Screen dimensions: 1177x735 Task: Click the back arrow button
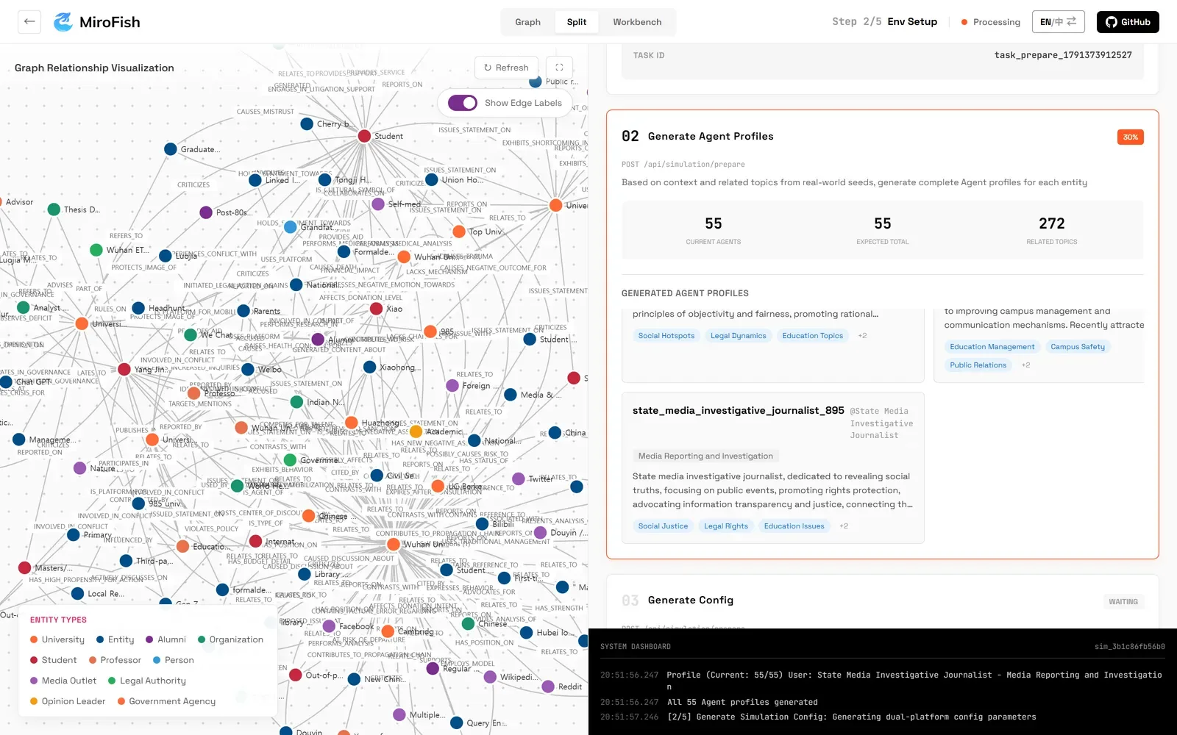(29, 21)
